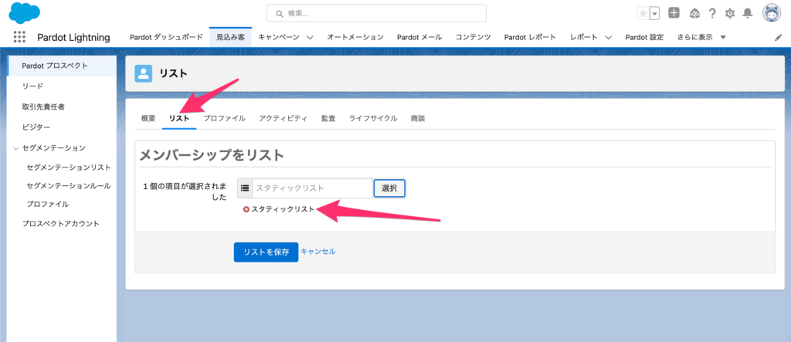Click the キャンセル link
Screen dimensions: 791x342
click(317, 251)
